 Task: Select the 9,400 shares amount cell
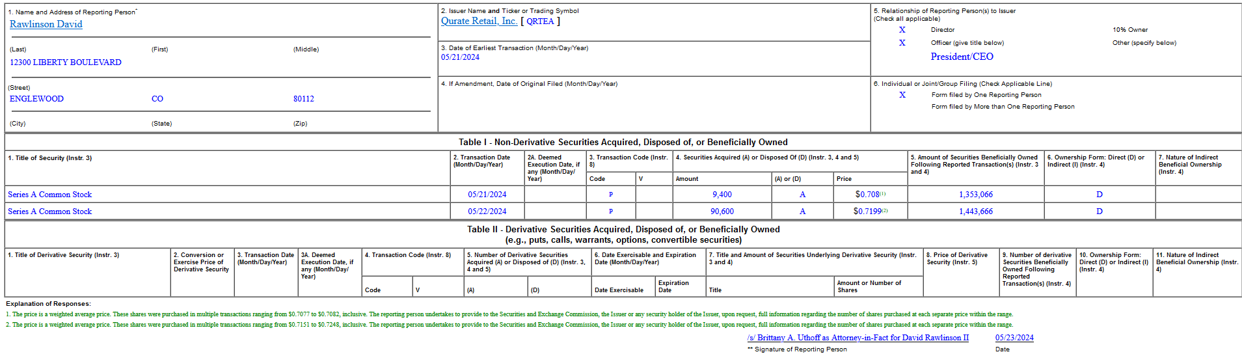pyautogui.click(x=722, y=195)
